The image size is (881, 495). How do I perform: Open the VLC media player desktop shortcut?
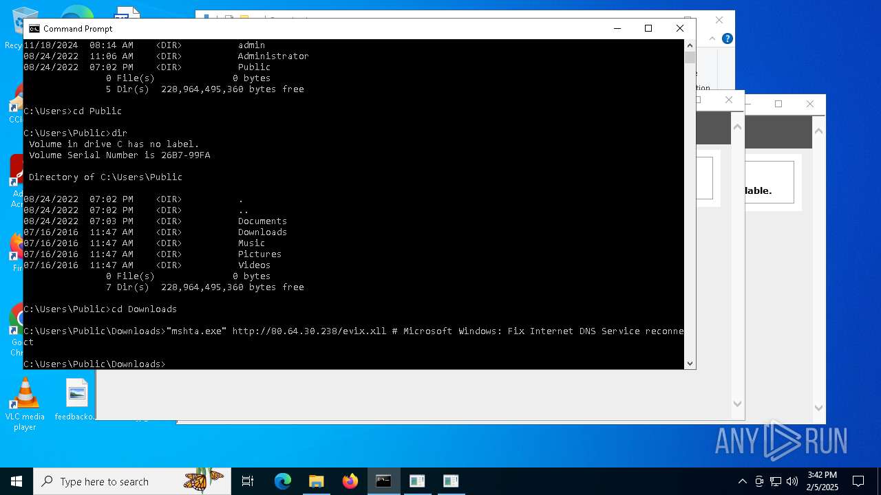(25, 405)
